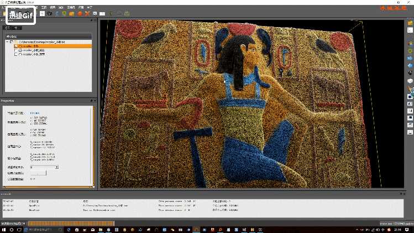Select the highlighted orange mcolor tree row

click(x=53, y=46)
